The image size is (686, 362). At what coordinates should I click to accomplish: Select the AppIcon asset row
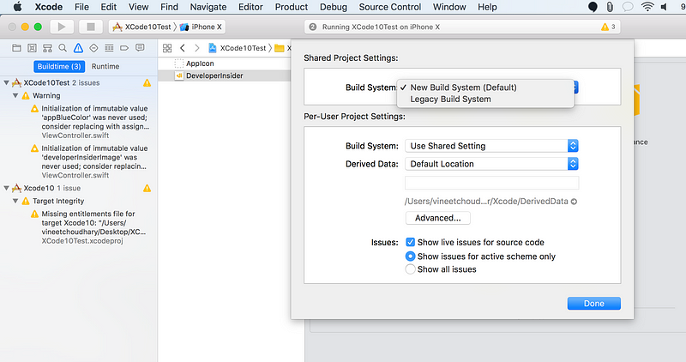pyautogui.click(x=224, y=63)
